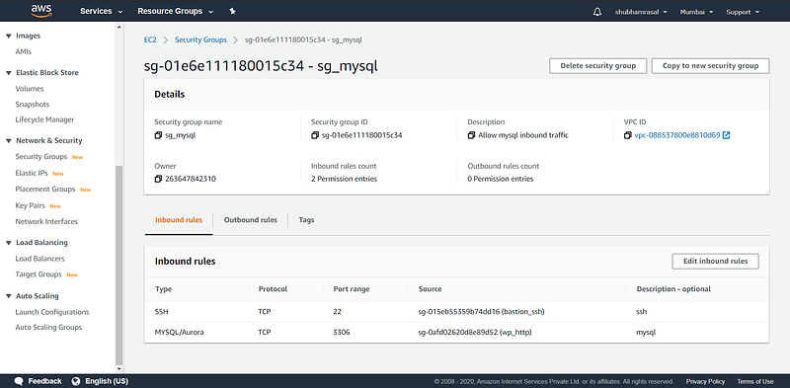Open Elastic IPs in sidebar
This screenshot has width=790, height=388.
click(x=32, y=173)
